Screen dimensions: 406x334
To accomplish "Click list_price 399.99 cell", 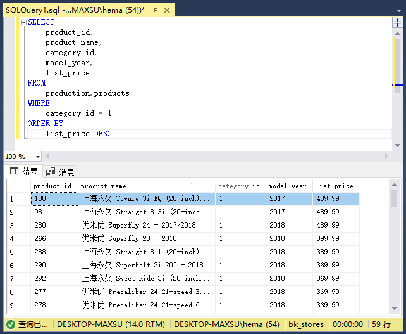I will [x=336, y=239].
